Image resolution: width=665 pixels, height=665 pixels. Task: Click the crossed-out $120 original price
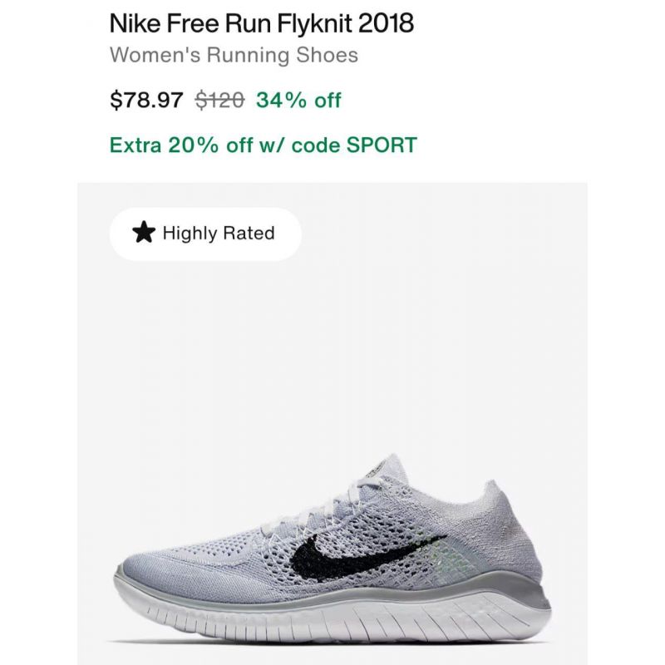point(219,100)
